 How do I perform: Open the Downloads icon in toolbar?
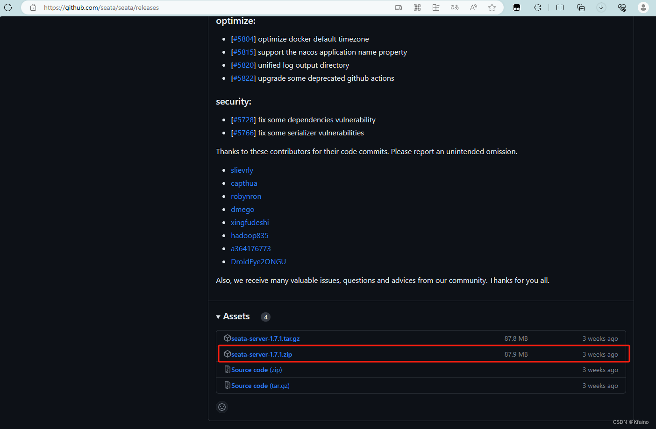tap(601, 7)
